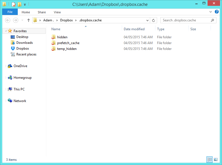Screen dimensions: 222x165
Task: Click the .dropbox.cache breadcrumb segment
Action: [90, 20]
